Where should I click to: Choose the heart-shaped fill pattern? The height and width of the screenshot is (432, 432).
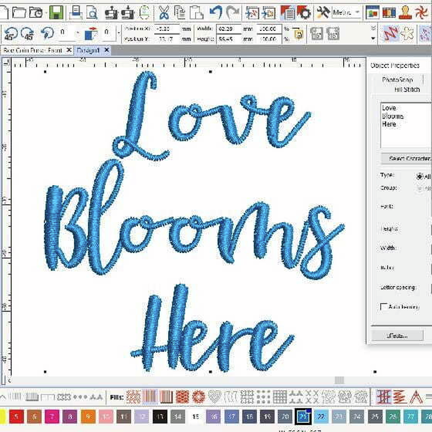coord(214,397)
